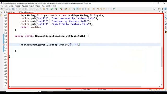The image size is (167, 94).
Task: Click the getBasicAuth method name
Action: 75,36
